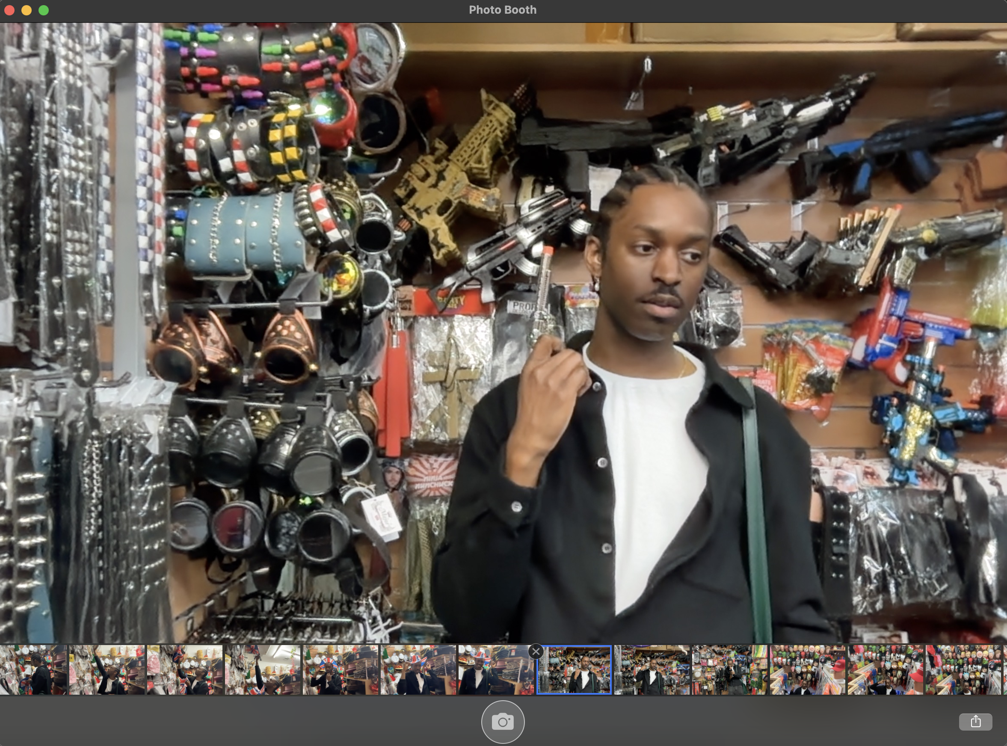1007x746 pixels.
Task: Open the Share button menu
Action: click(x=975, y=721)
